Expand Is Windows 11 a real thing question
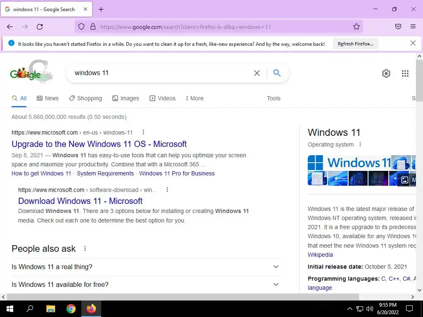Screen dimensions: 423x317 pos(146,267)
